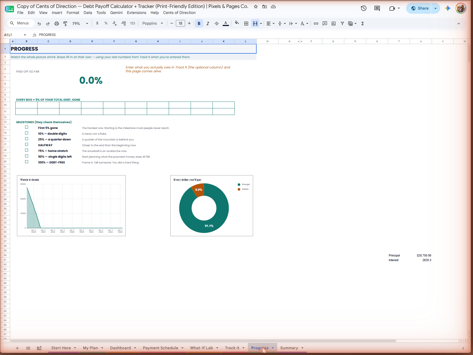Open the Insert menu
The image size is (473, 355).
coord(57,13)
